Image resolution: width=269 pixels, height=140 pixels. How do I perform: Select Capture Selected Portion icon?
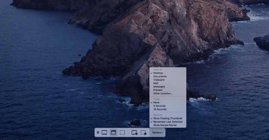(x=122, y=132)
